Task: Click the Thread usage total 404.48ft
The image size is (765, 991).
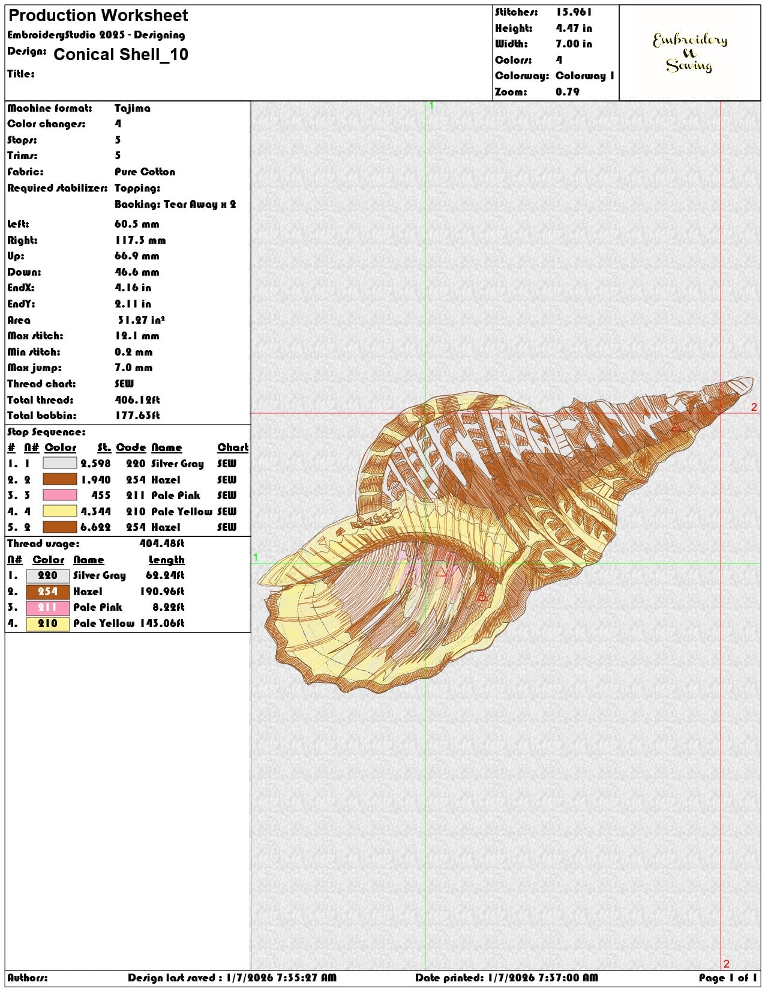Action: pyautogui.click(x=162, y=544)
